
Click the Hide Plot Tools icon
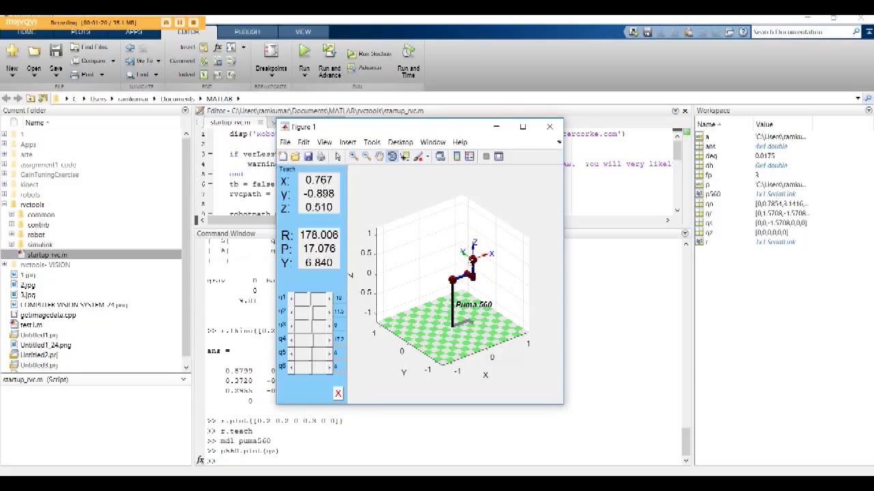tap(486, 156)
